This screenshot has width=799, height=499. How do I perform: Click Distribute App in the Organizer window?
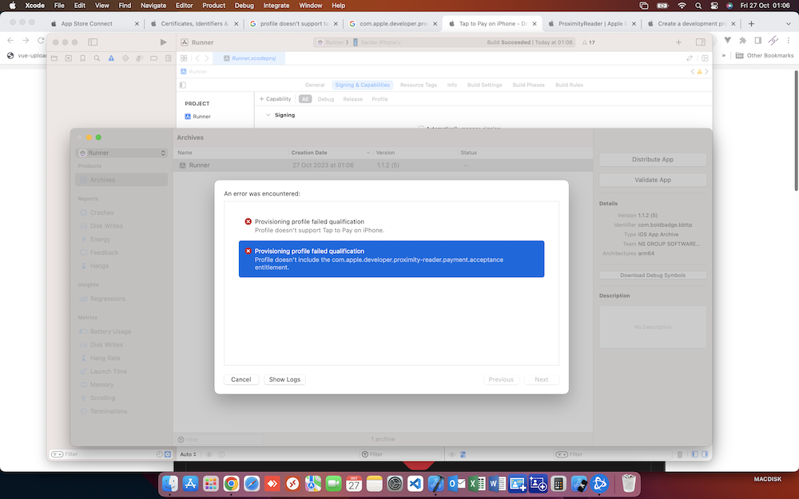(x=653, y=160)
